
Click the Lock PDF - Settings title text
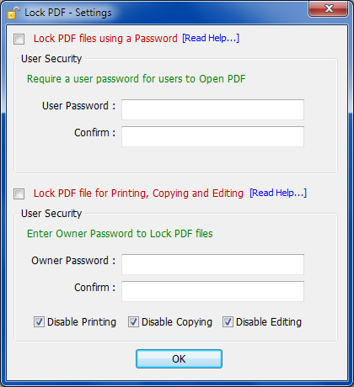click(x=68, y=13)
